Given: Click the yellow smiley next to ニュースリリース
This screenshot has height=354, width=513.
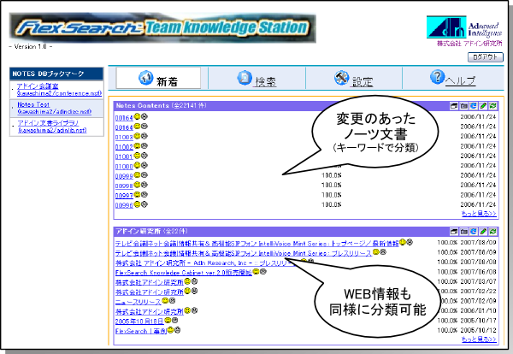Looking at the screenshot, I should point(165,300).
